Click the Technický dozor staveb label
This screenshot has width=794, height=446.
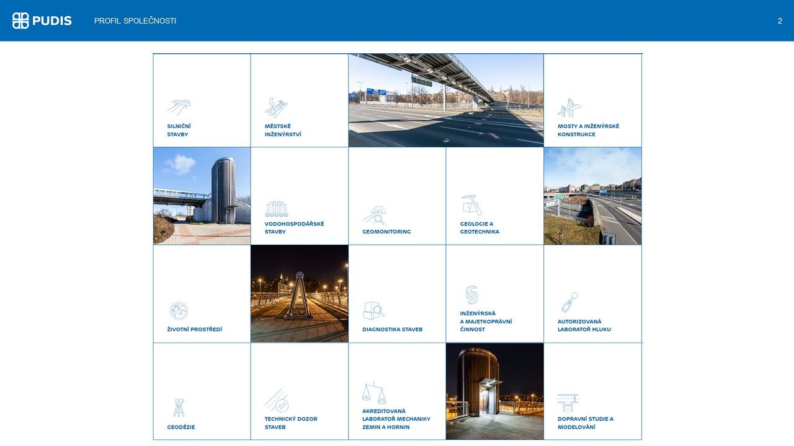pyautogui.click(x=291, y=423)
